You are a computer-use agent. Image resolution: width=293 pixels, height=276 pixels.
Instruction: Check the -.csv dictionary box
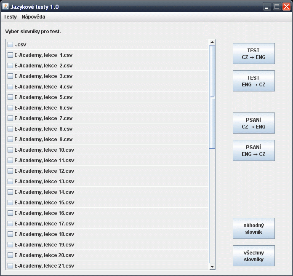point(10,45)
